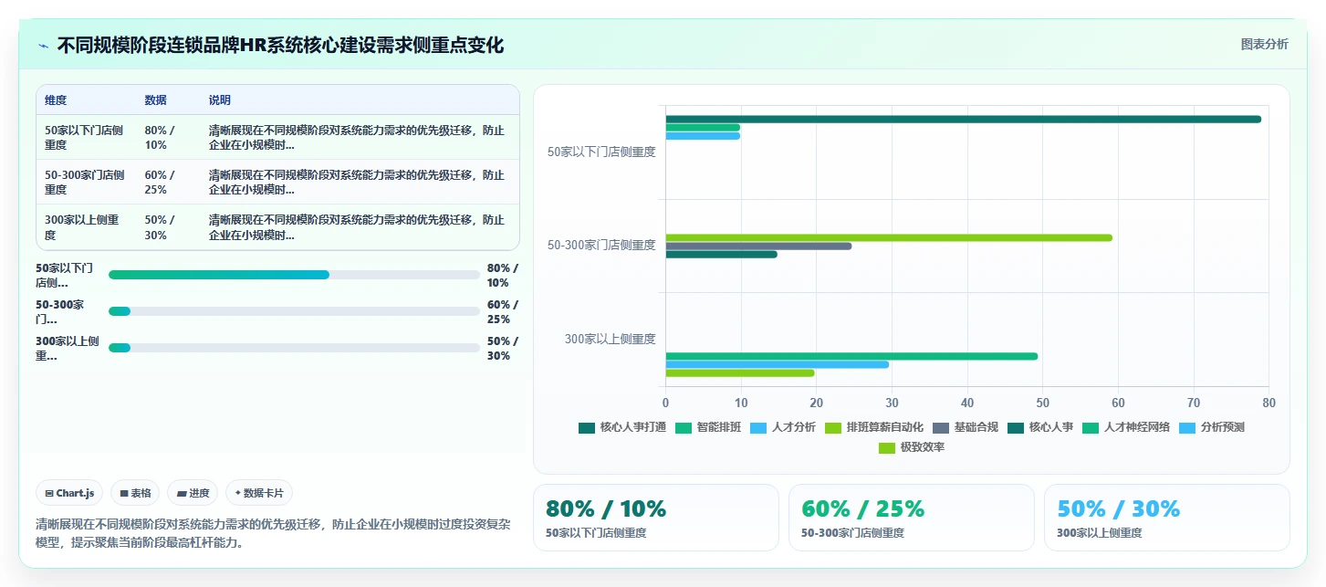Click the 维度 column header

pos(56,100)
